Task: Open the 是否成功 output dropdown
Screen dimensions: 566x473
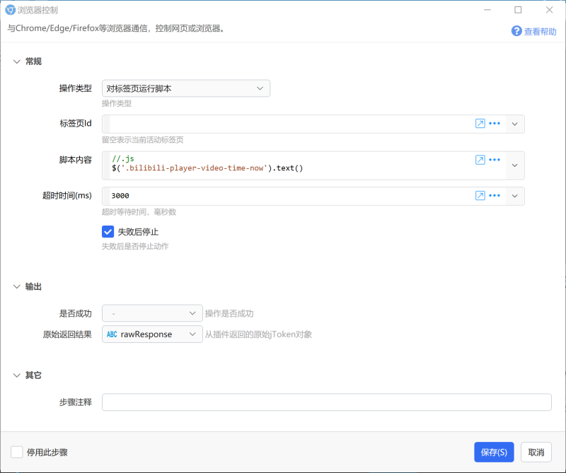Action: pyautogui.click(x=152, y=313)
